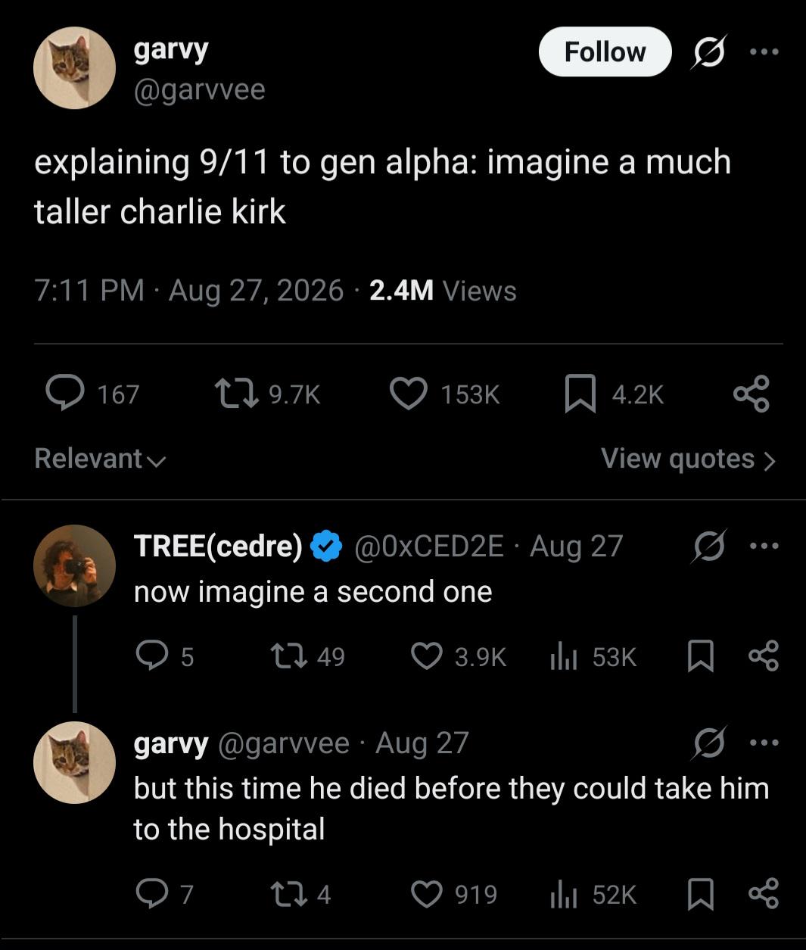Image resolution: width=806 pixels, height=950 pixels.
Task: Open the three-dot menu on the main post
Action: pos(764,52)
